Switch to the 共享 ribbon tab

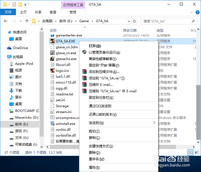coord(38,12)
